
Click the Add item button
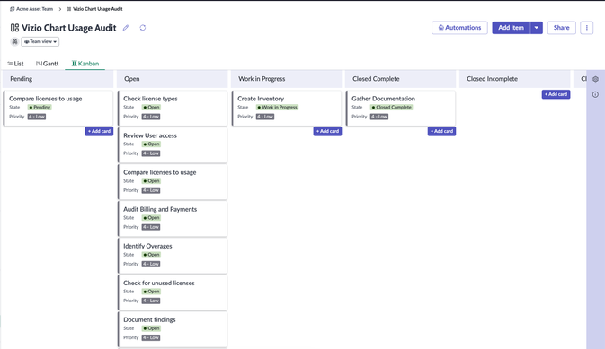point(511,28)
